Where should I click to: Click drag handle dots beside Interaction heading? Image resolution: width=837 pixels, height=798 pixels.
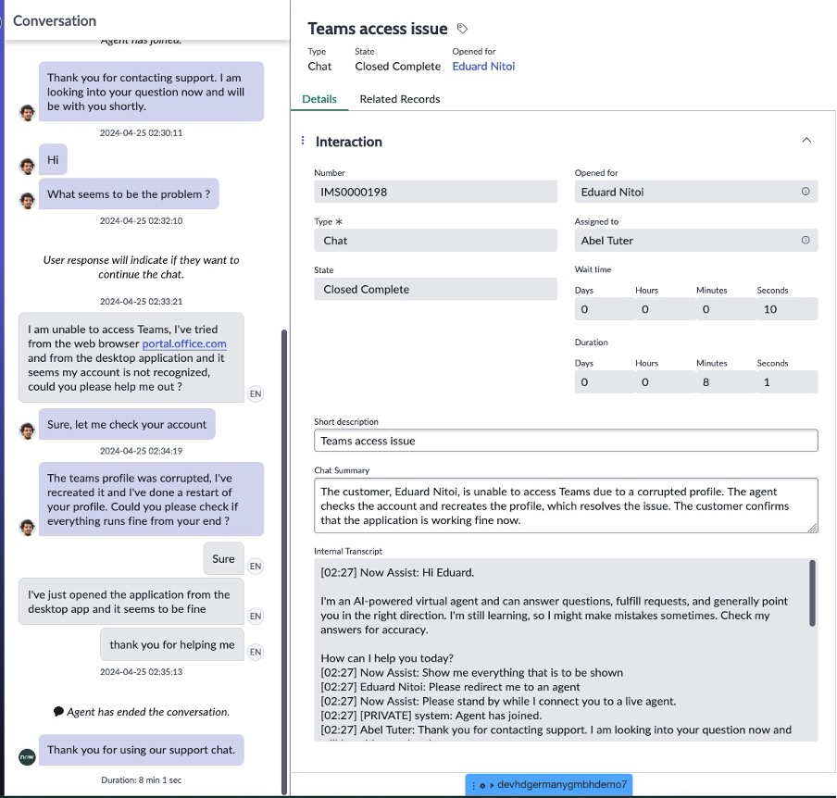click(303, 142)
